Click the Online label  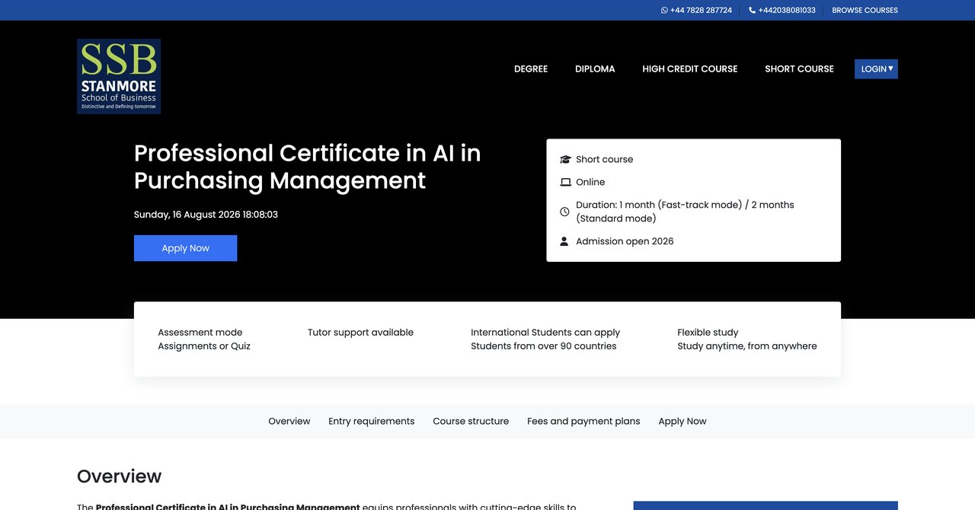pos(590,182)
